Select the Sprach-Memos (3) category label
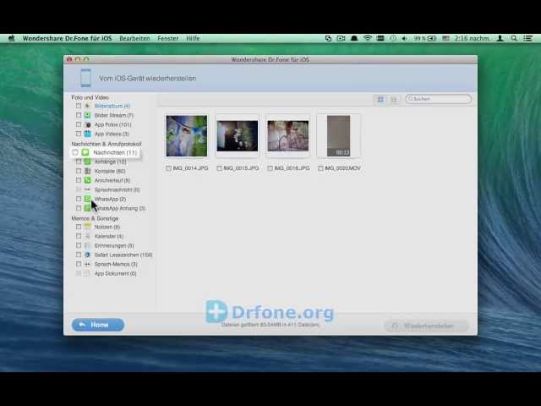 point(116,264)
